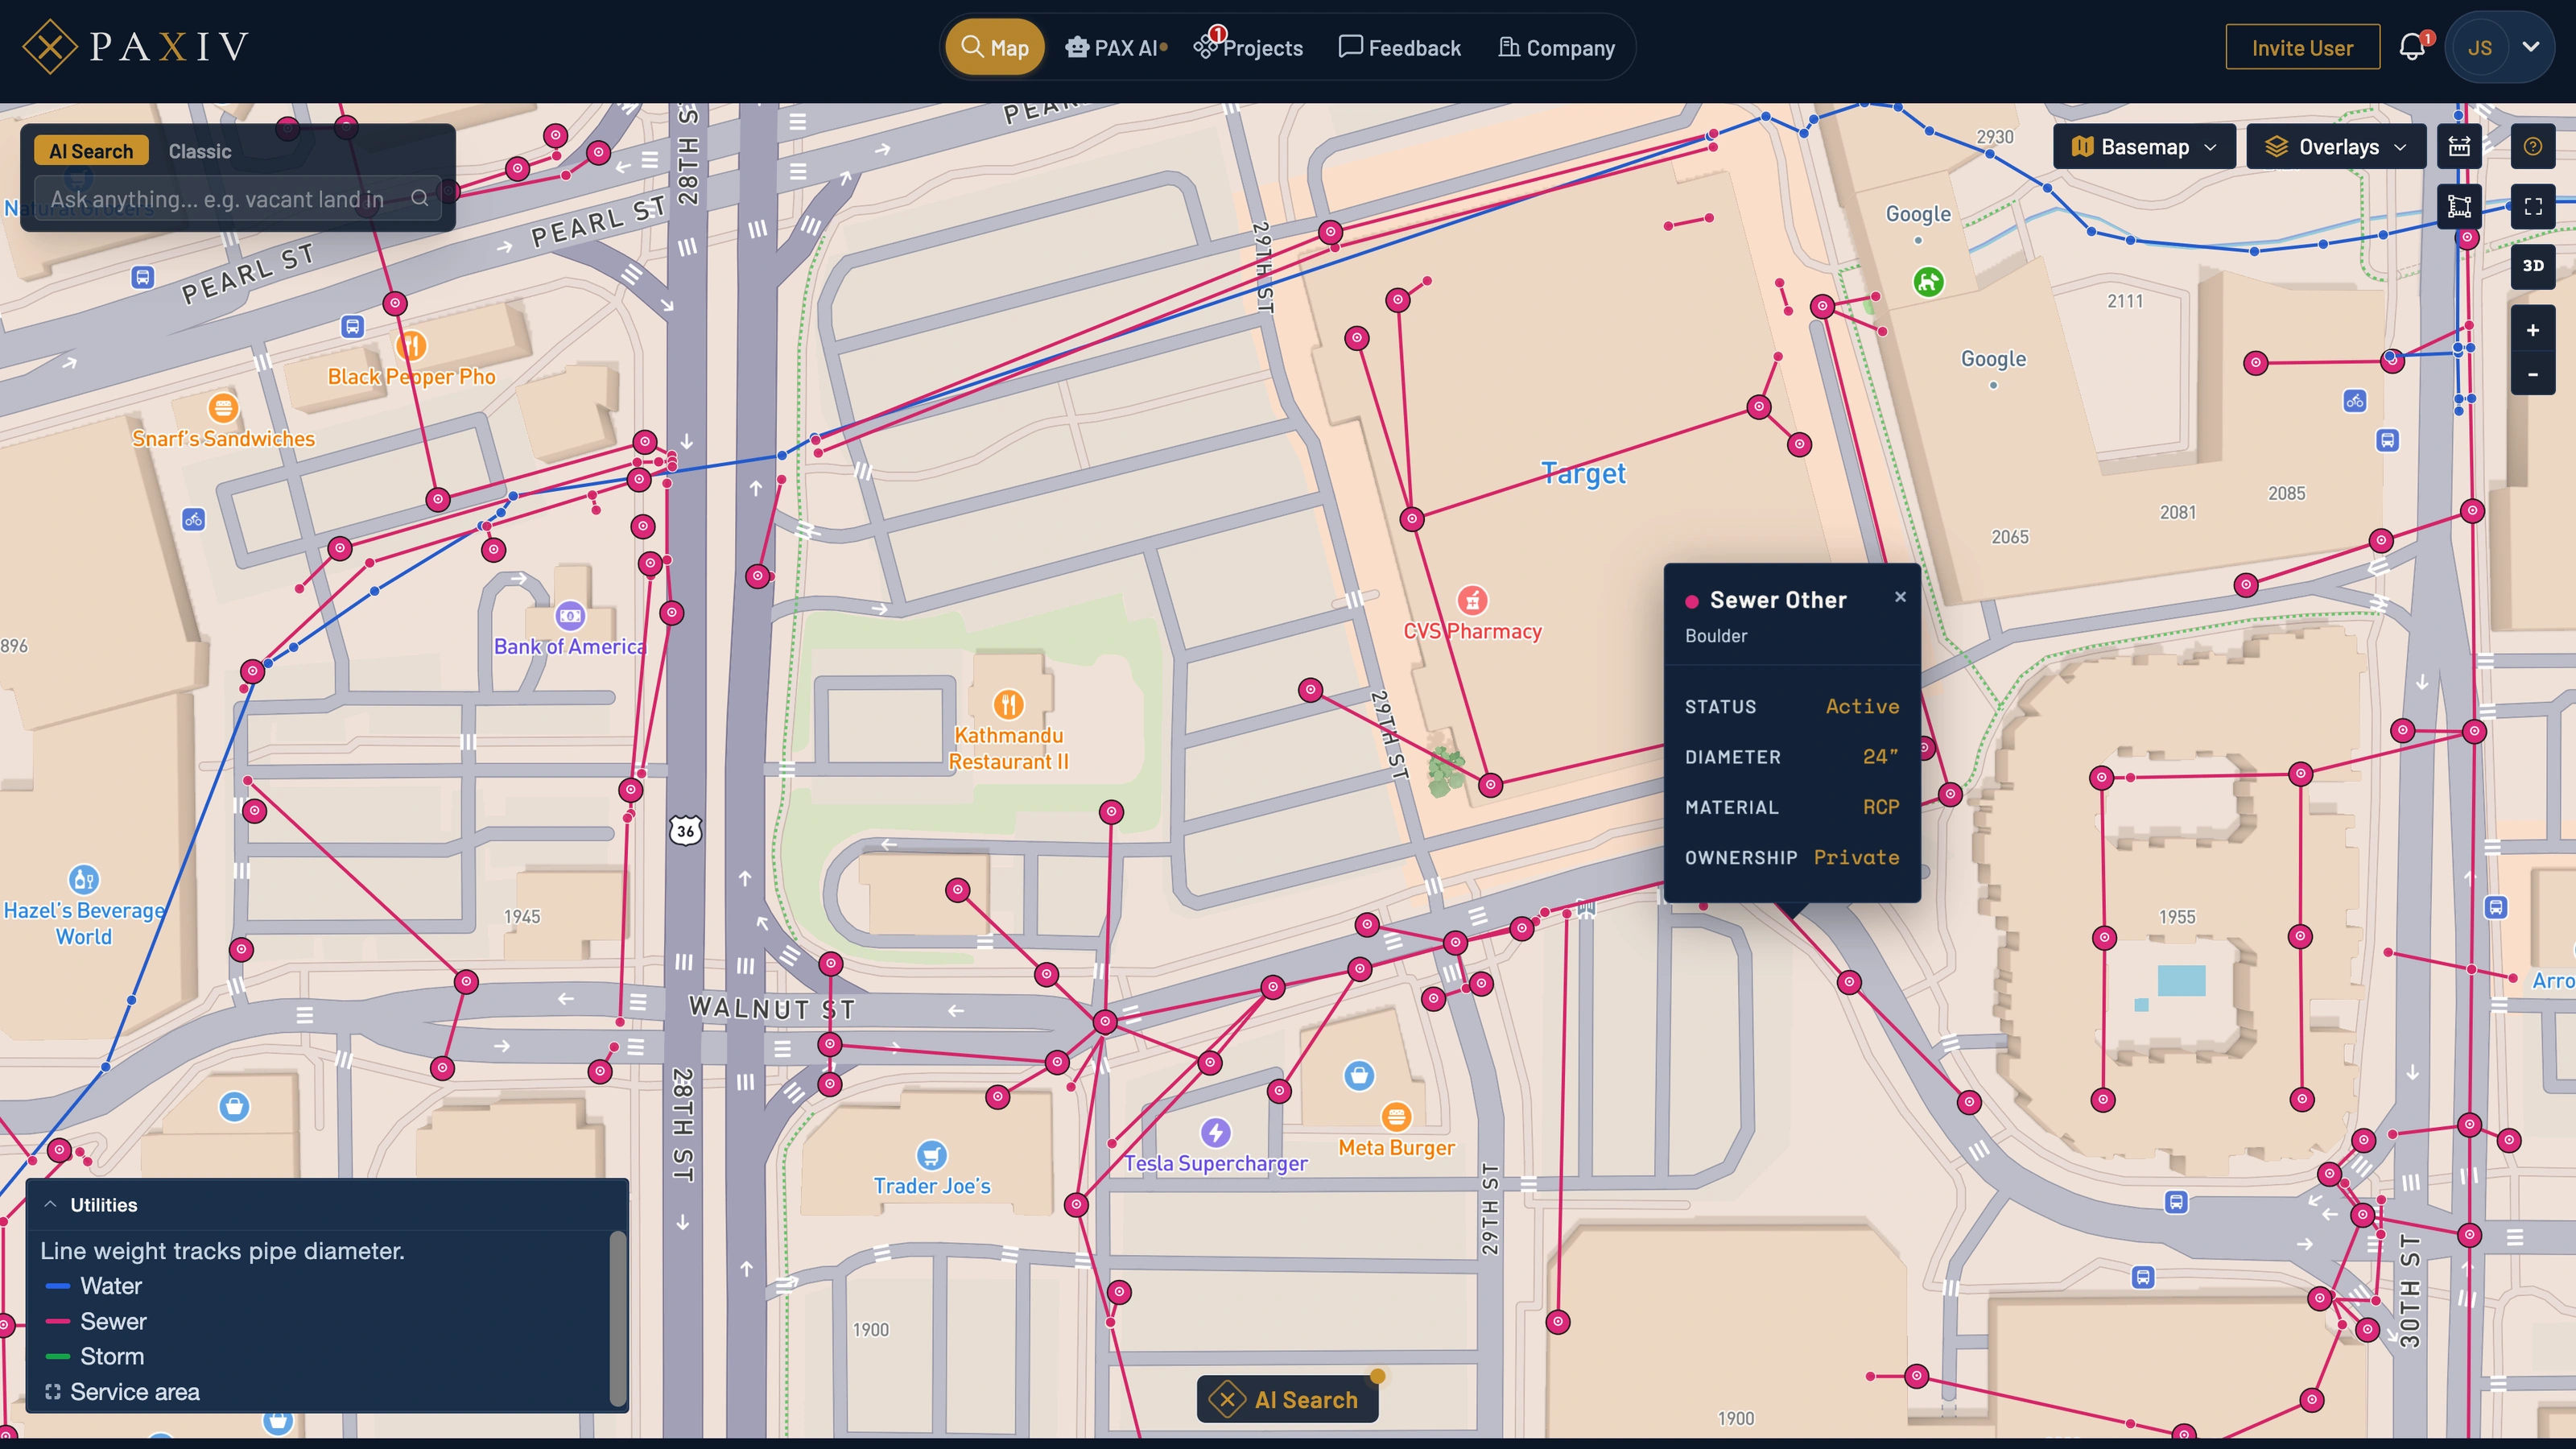Click the Kathmandu Restaurant II icon
The image size is (2576, 1449).
click(1008, 704)
